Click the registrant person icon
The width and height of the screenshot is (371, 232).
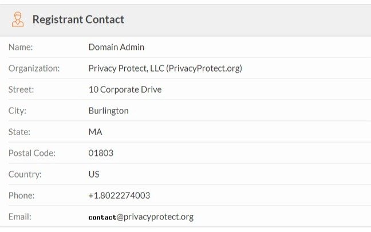(x=18, y=19)
